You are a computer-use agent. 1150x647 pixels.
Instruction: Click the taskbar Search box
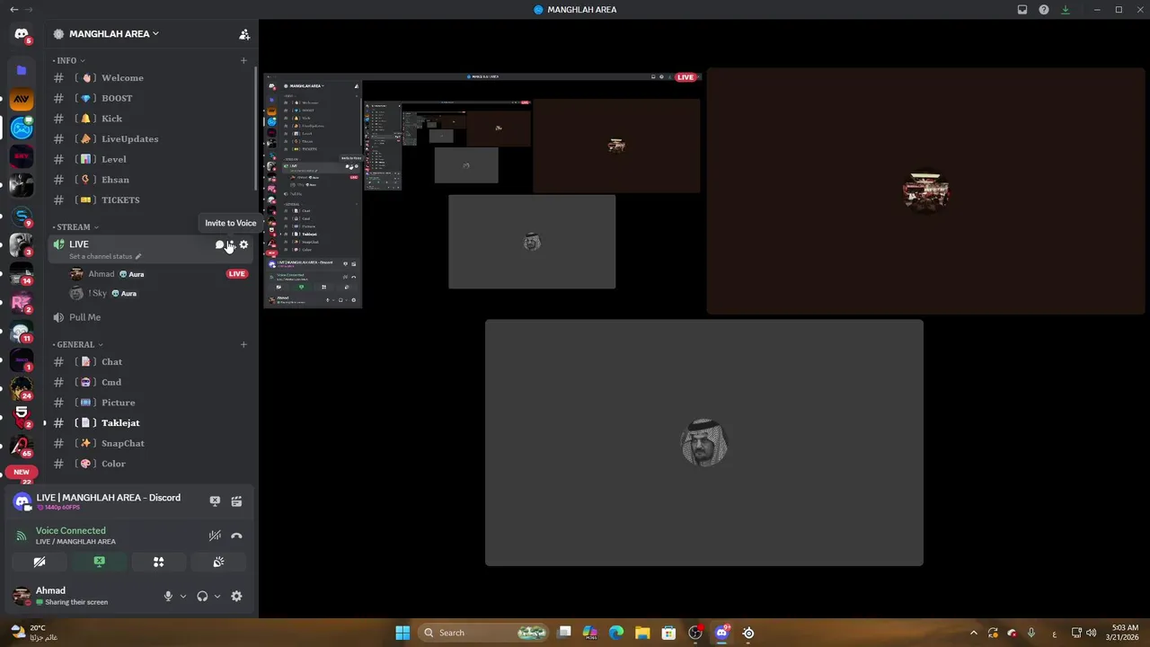(x=483, y=633)
